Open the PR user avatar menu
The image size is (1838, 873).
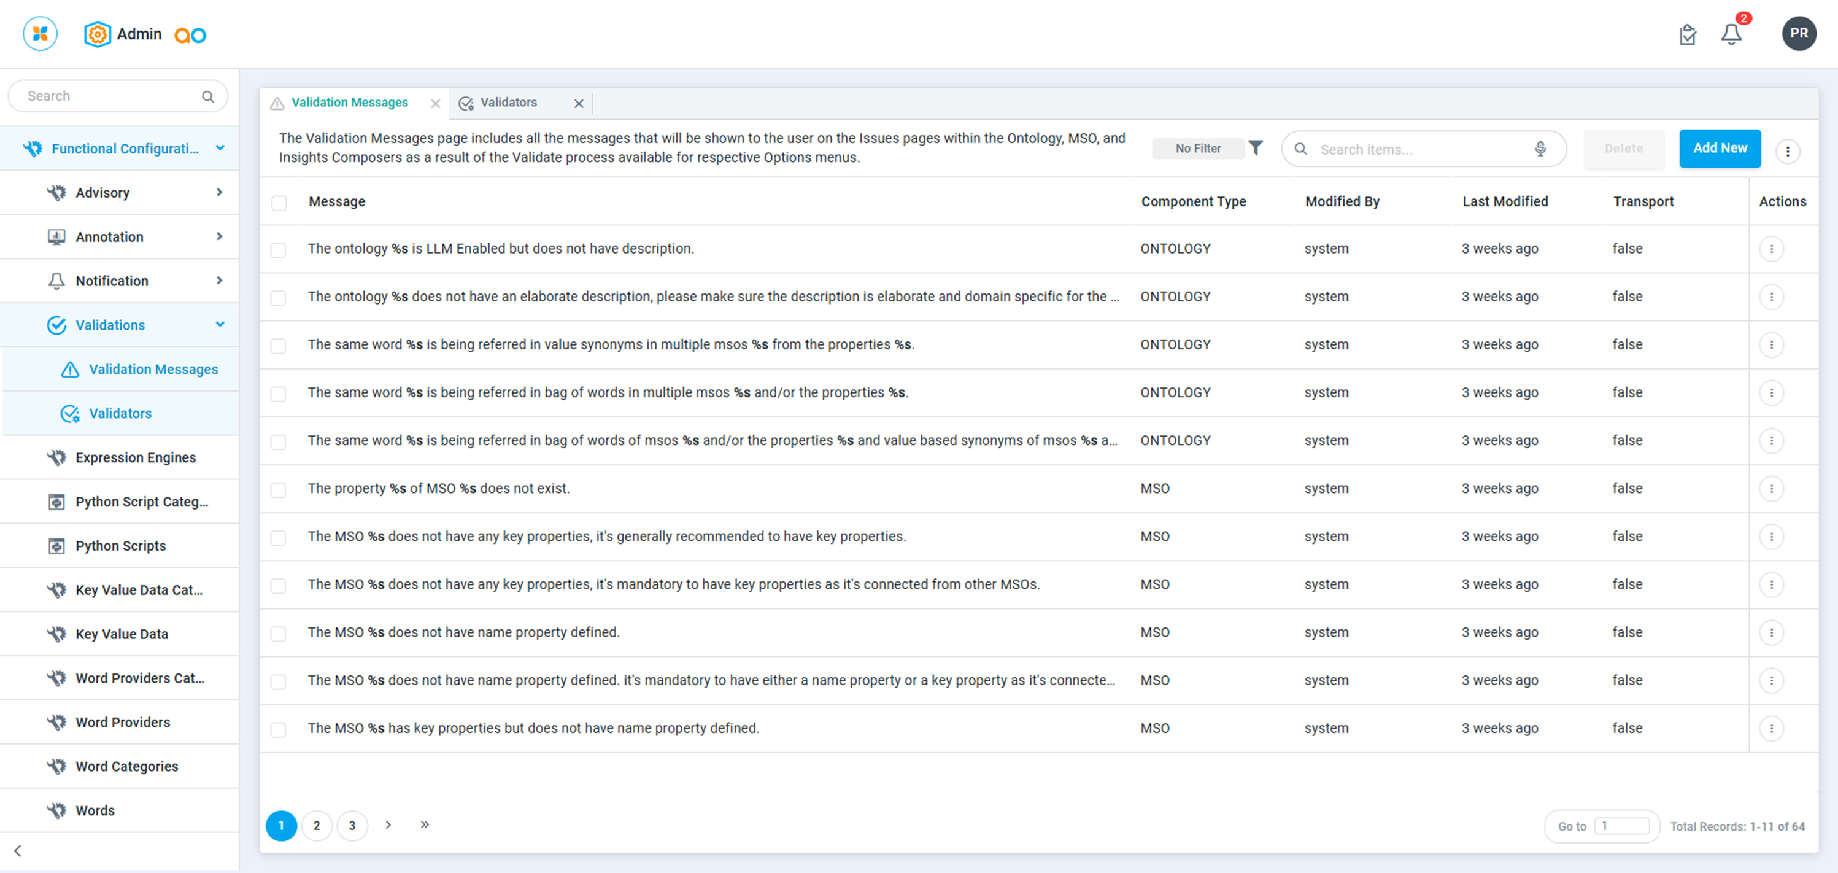click(1798, 34)
